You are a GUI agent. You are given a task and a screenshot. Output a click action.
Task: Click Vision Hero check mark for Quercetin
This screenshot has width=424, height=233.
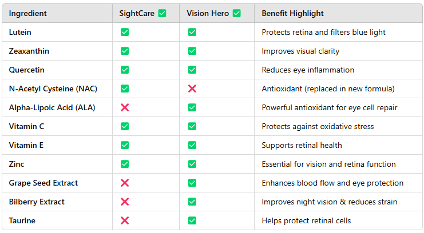click(192, 70)
